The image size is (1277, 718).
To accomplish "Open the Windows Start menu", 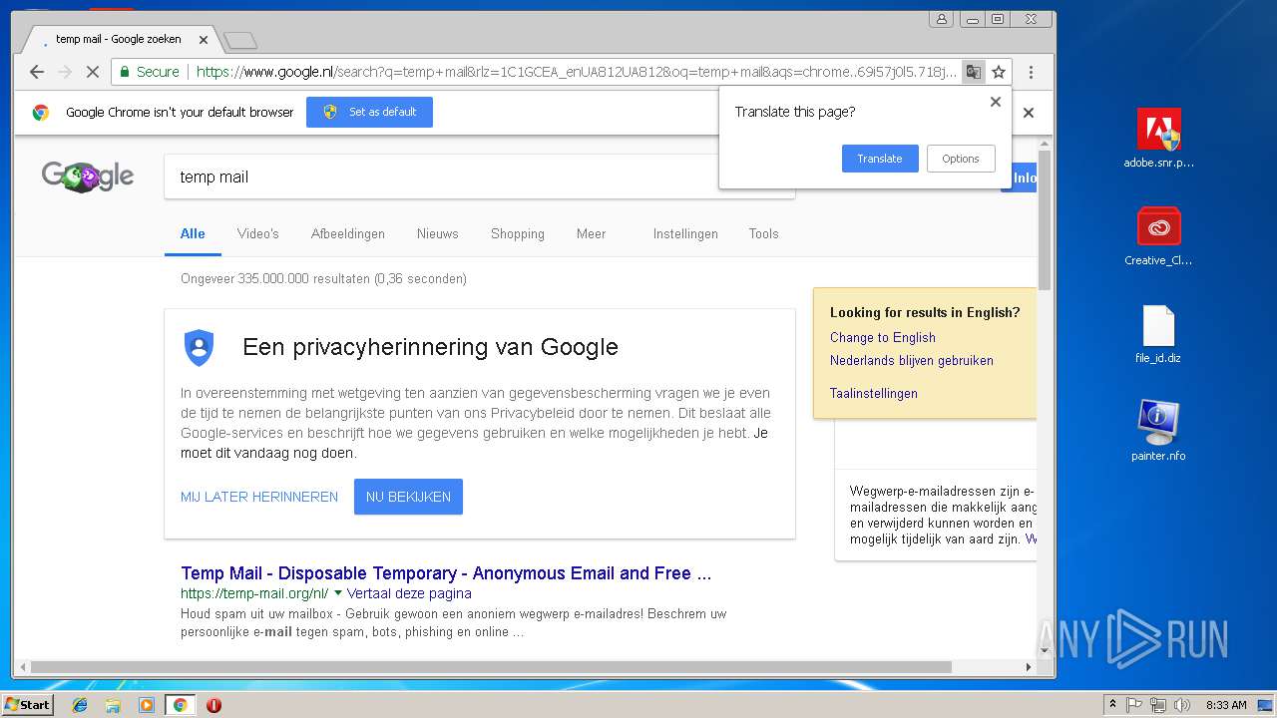I will pos(28,705).
